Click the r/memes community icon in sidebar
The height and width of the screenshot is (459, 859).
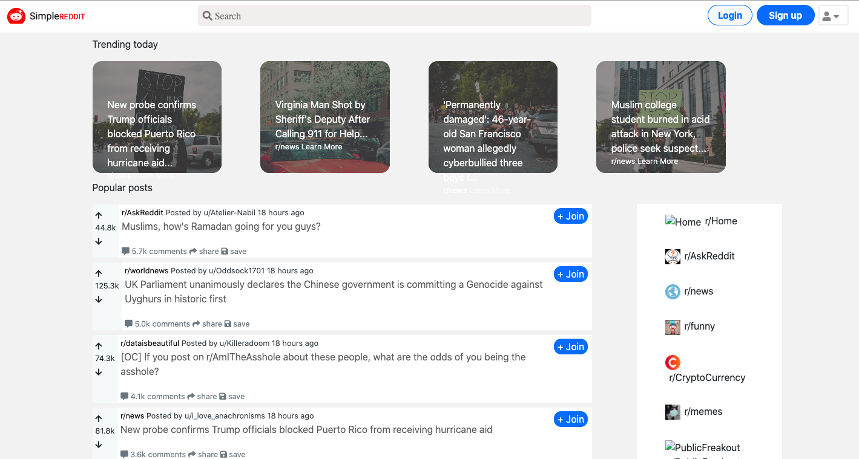pyautogui.click(x=673, y=412)
